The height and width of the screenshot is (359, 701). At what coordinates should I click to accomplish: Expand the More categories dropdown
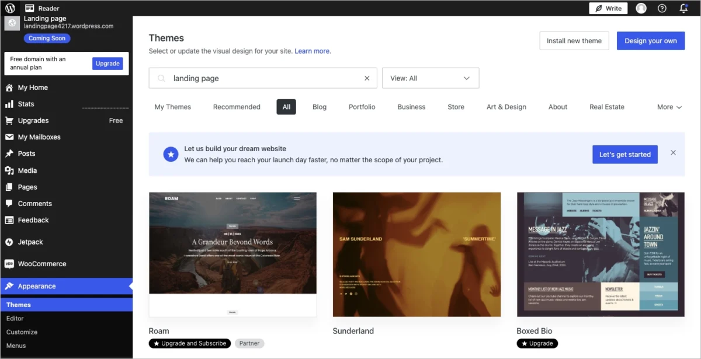(x=669, y=107)
